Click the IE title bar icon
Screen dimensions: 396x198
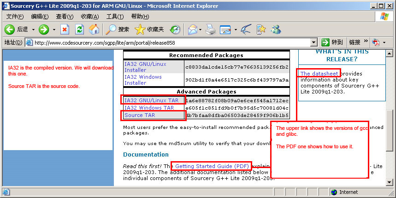click(6, 6)
